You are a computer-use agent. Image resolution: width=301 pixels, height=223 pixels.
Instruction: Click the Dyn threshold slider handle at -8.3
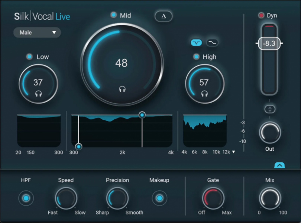(x=269, y=43)
